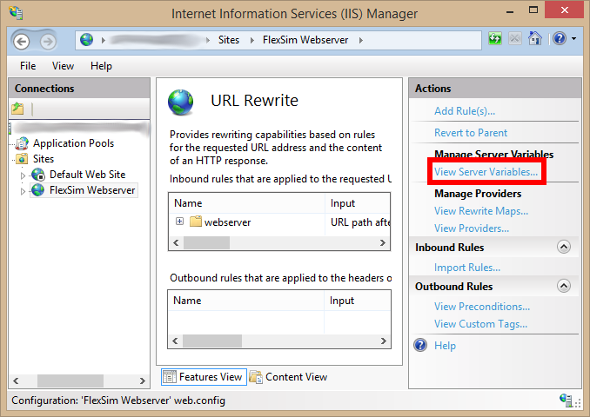Click the Back navigation arrow
The image size is (590, 417).
22,41
